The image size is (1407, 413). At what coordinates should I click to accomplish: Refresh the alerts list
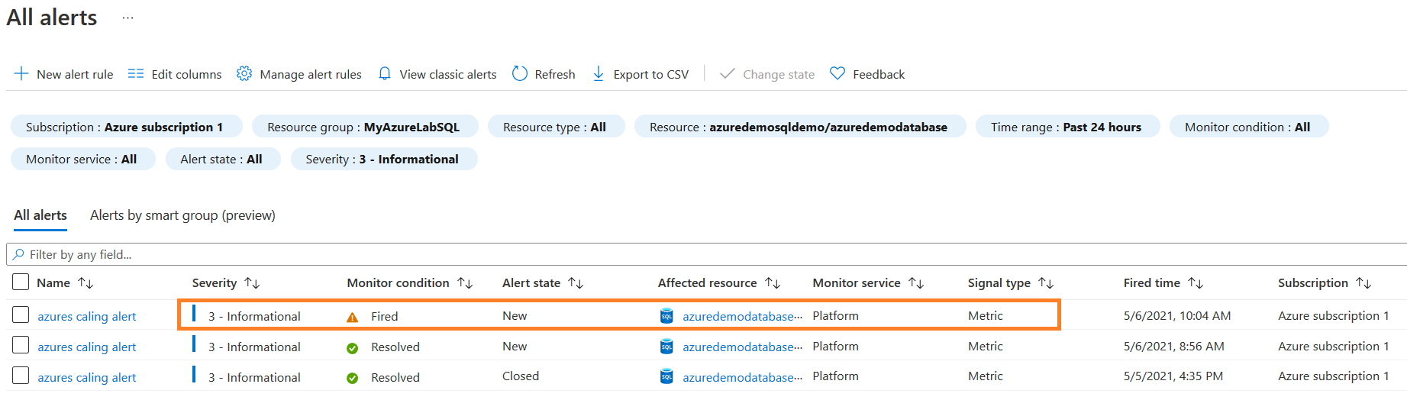[x=544, y=74]
